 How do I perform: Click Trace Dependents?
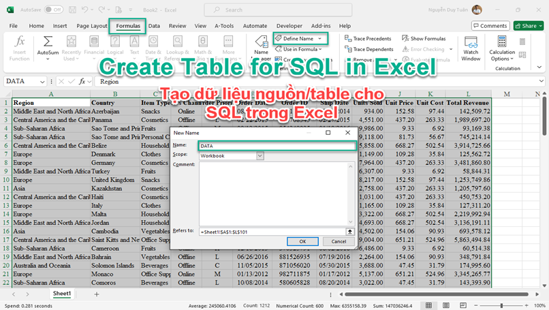coord(368,49)
